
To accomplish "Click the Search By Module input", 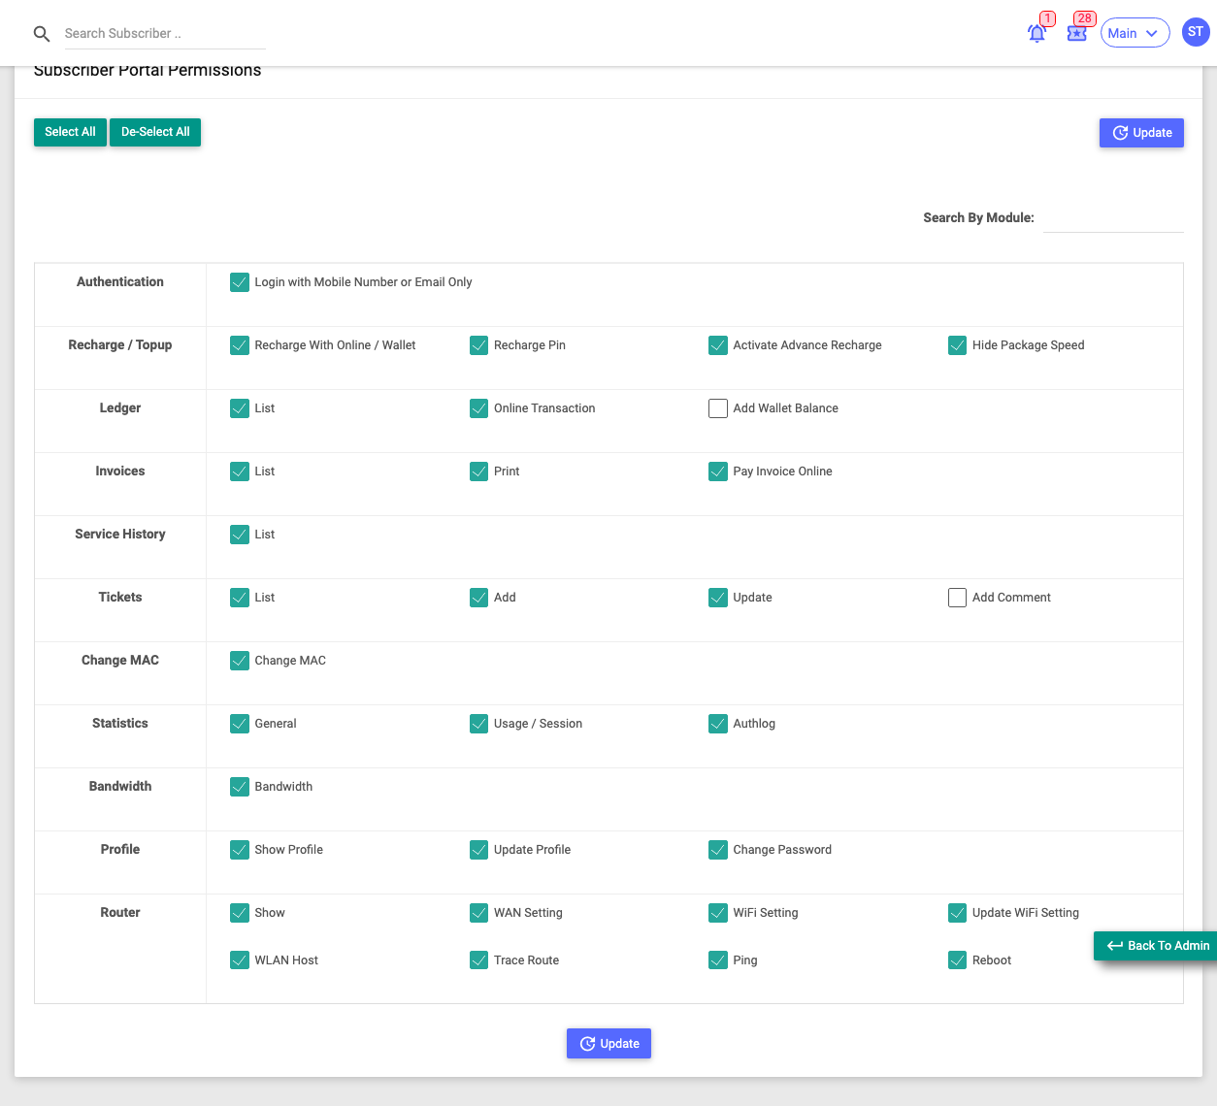I will (x=1113, y=218).
